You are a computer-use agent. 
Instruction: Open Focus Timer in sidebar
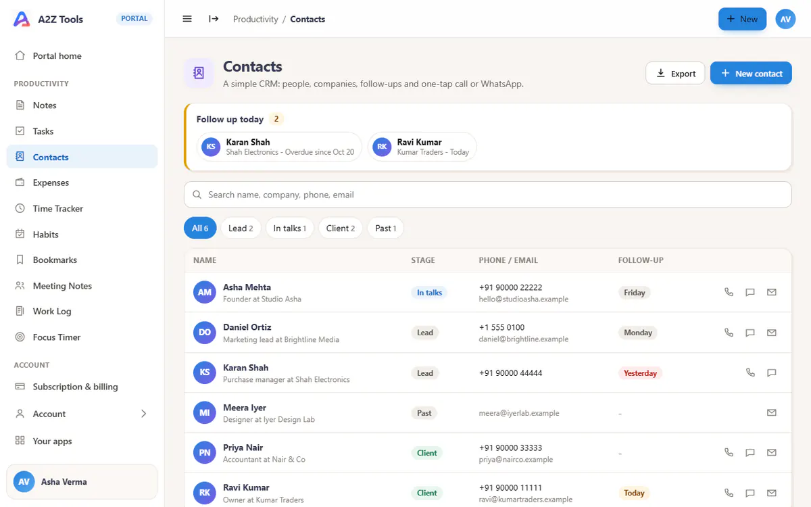click(x=82, y=337)
